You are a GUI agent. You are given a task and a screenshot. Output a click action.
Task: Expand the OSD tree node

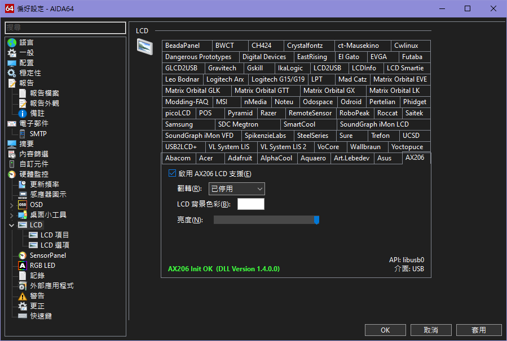click(12, 205)
